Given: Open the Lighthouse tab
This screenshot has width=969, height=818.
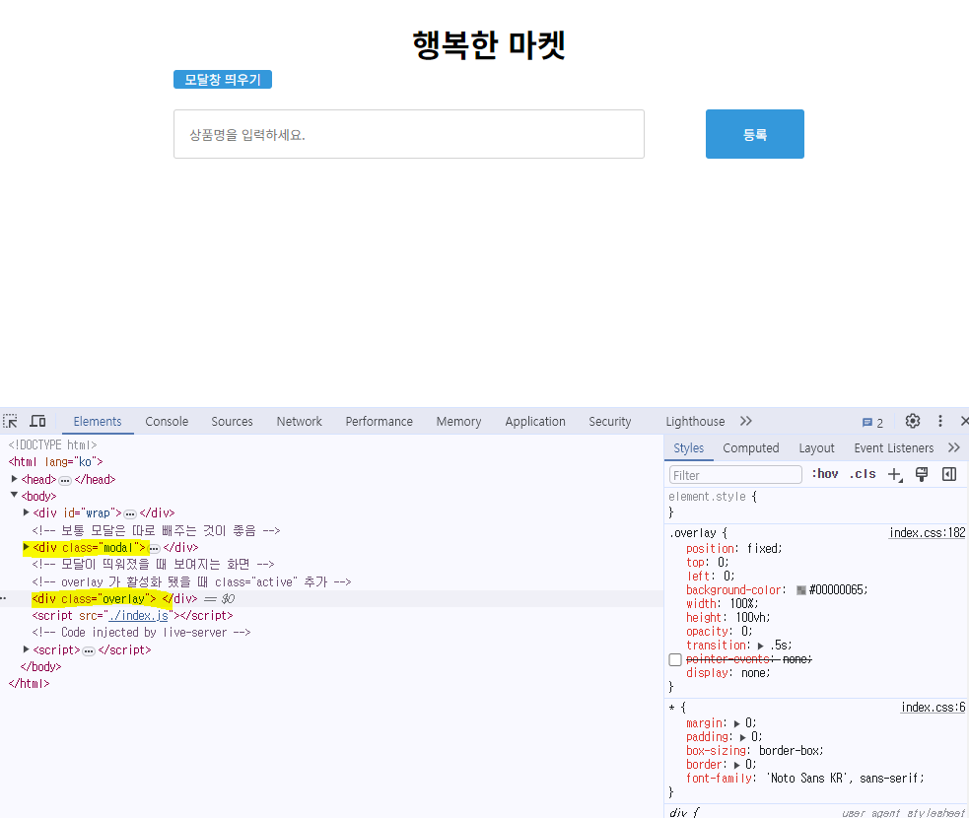Looking at the screenshot, I should click(x=695, y=422).
